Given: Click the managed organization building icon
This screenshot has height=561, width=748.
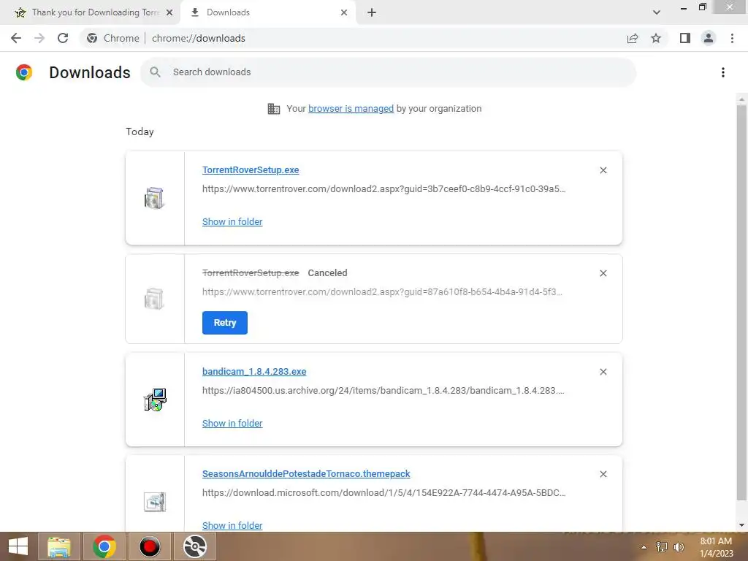Looking at the screenshot, I should pos(274,109).
